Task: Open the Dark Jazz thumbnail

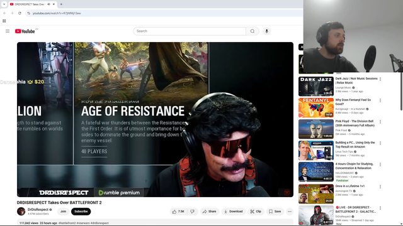Action: (x=316, y=87)
